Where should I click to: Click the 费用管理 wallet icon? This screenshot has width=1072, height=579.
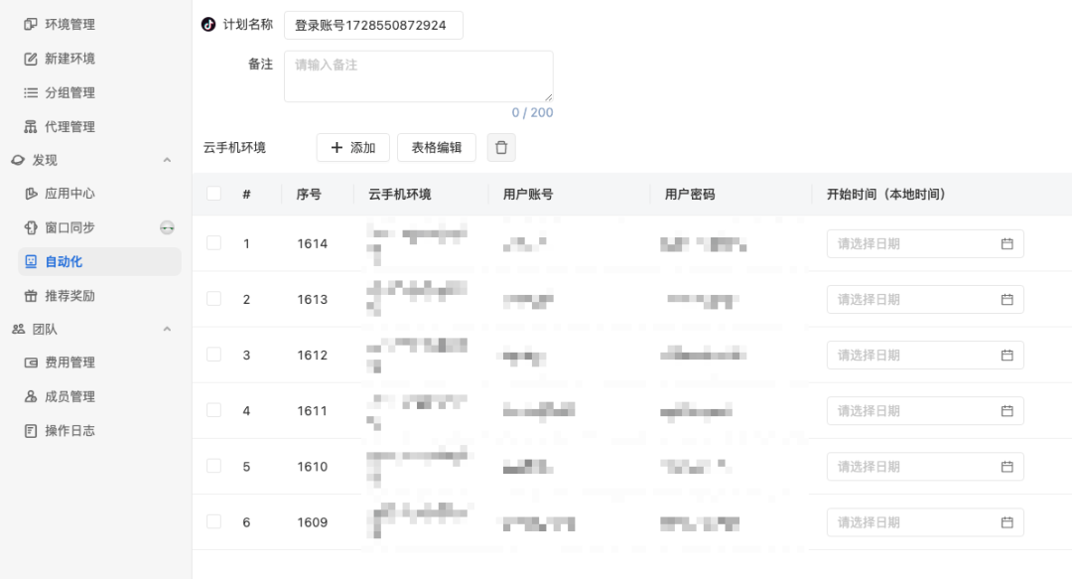tap(31, 362)
